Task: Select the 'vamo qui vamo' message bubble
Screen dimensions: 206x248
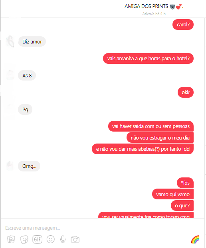Action: (x=173, y=194)
